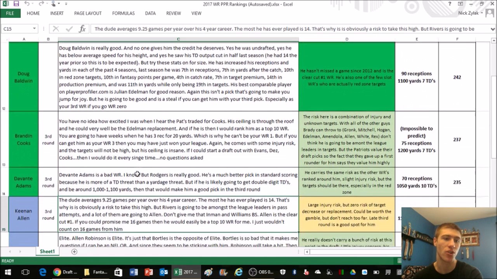
Task: Open Microsoft Edge from taskbar
Action: 42,272
